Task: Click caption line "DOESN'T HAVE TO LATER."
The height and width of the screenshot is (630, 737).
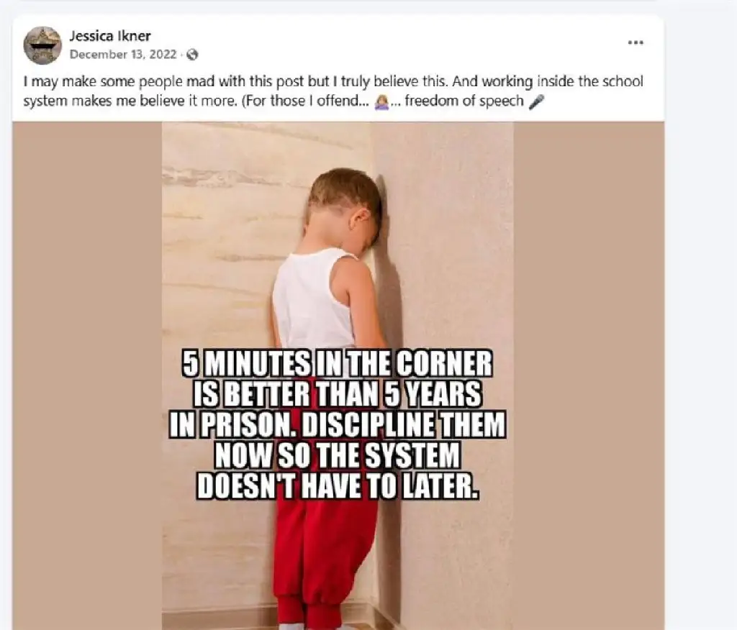Action: pos(338,485)
